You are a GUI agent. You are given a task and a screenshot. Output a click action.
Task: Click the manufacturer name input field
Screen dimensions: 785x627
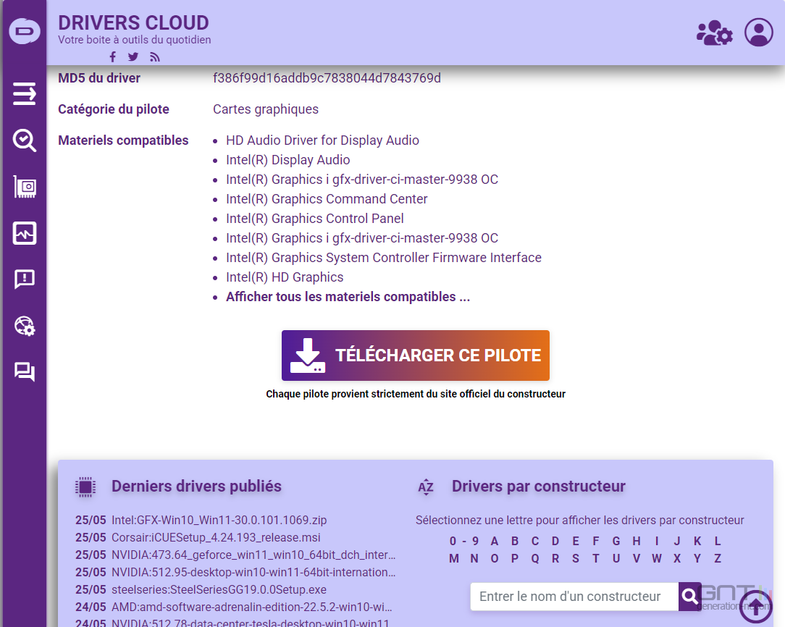572,597
